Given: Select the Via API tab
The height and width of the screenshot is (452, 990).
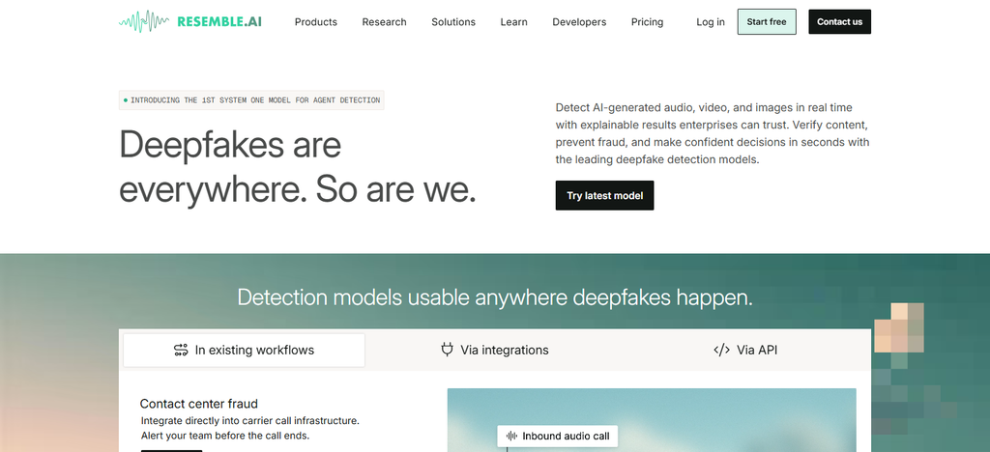Looking at the screenshot, I should click(x=745, y=350).
